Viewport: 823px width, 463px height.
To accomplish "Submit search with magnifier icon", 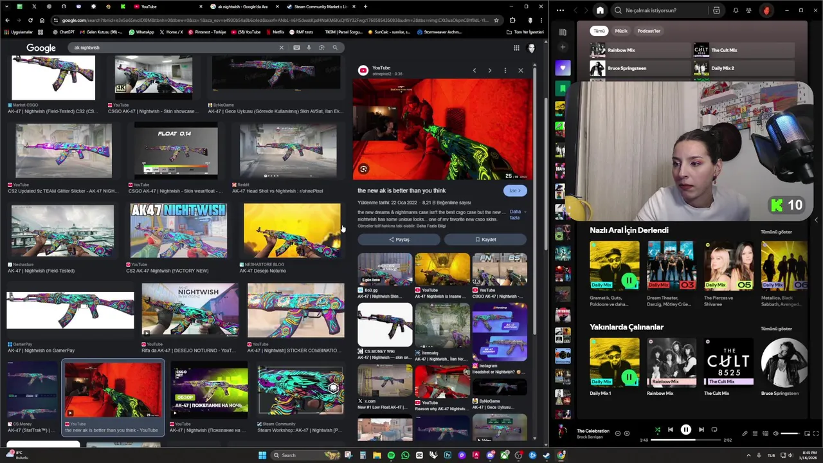I will [335, 48].
